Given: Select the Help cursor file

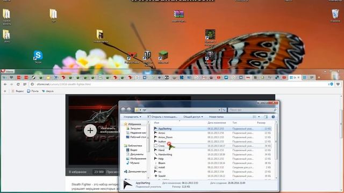Looking at the screenshot, I should (212, 159).
